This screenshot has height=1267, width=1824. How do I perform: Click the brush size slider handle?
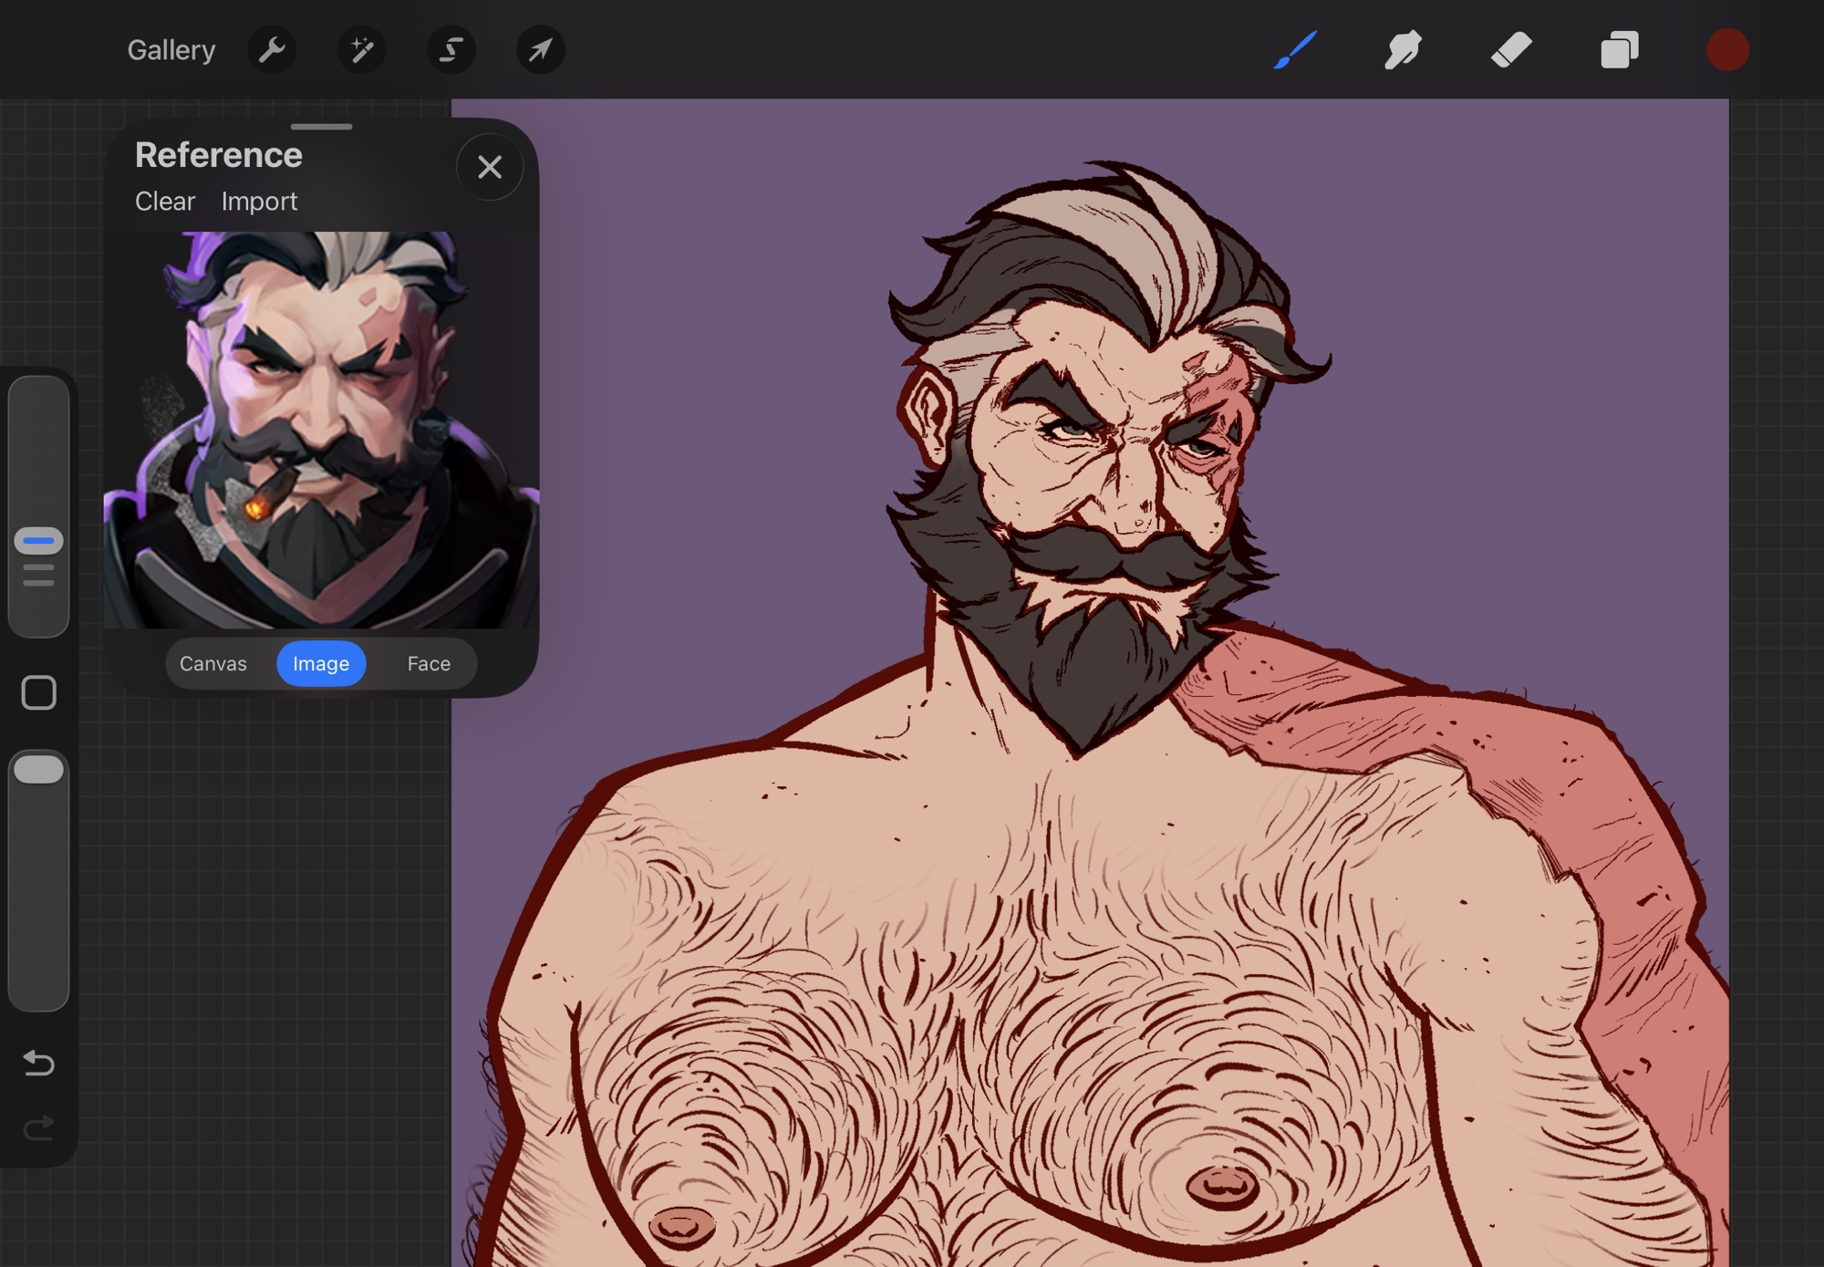[x=38, y=541]
